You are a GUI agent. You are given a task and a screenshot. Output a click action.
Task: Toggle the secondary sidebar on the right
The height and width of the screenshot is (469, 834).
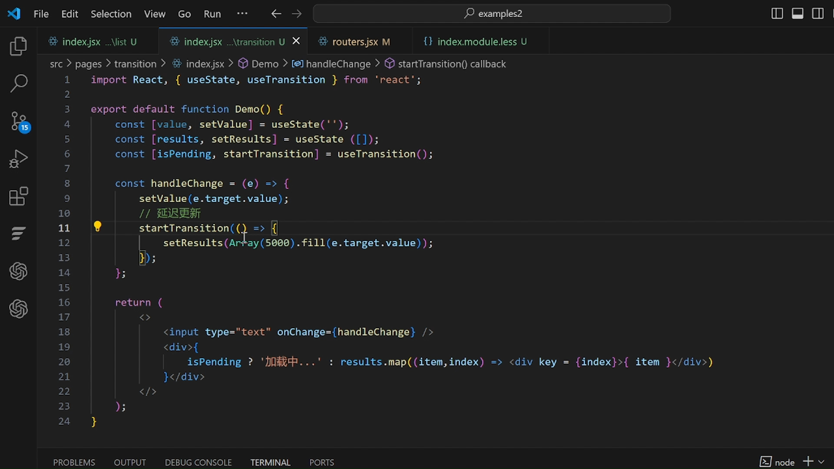tap(817, 13)
